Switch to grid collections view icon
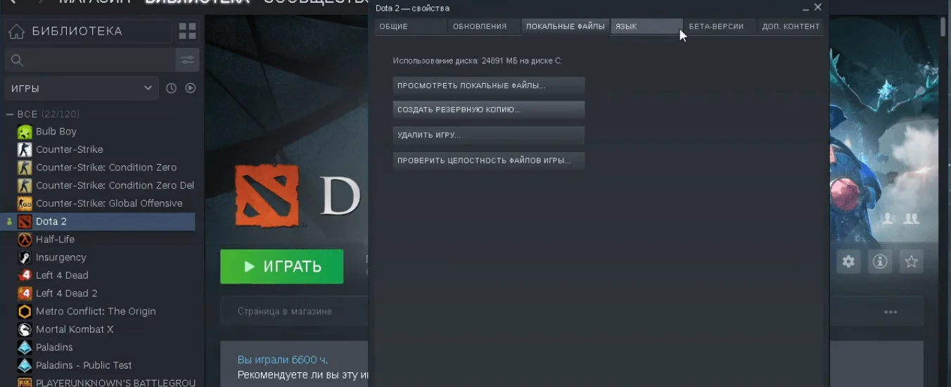This screenshot has height=387, width=951. pos(188,31)
